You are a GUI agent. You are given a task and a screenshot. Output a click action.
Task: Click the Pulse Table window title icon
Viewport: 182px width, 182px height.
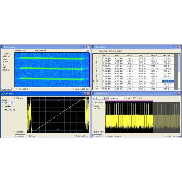click(x=93, y=47)
